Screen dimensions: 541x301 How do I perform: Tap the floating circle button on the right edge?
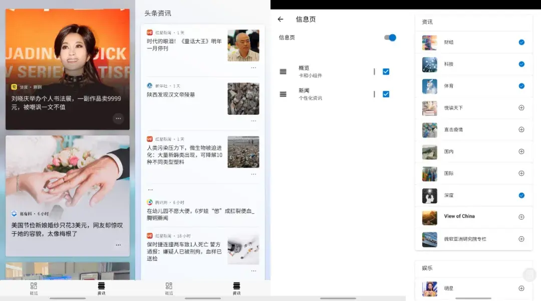tap(530, 274)
